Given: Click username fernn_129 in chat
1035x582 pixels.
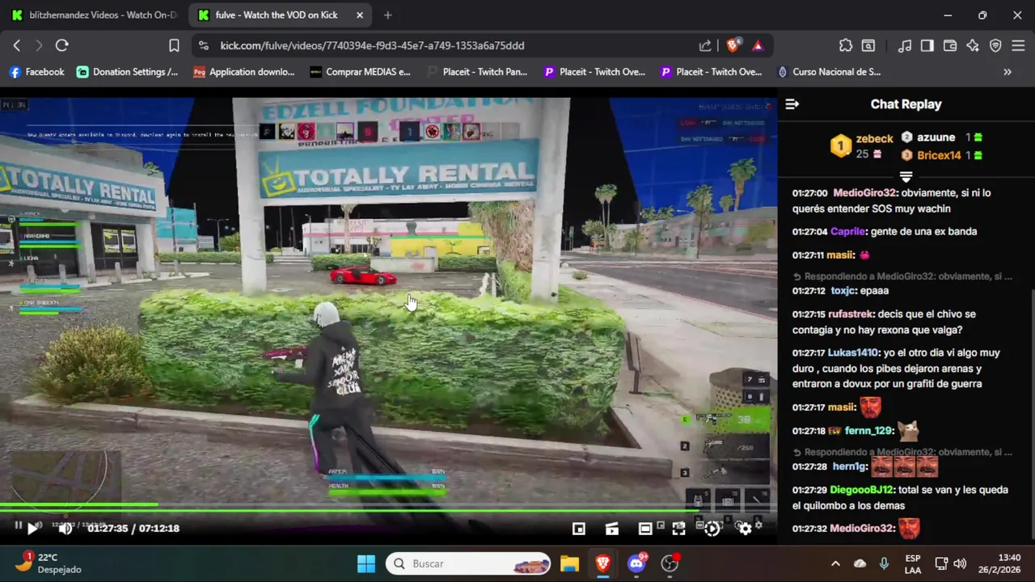Looking at the screenshot, I should (x=868, y=432).
